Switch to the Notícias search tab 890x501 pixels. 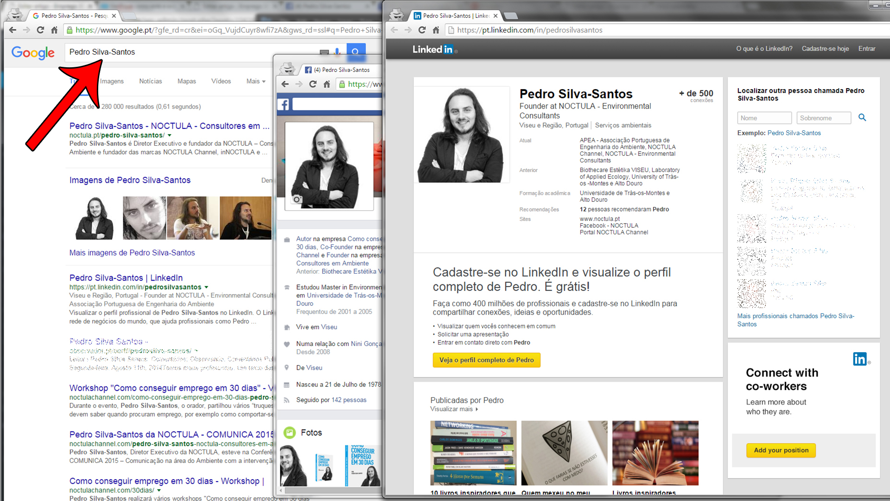coord(151,81)
